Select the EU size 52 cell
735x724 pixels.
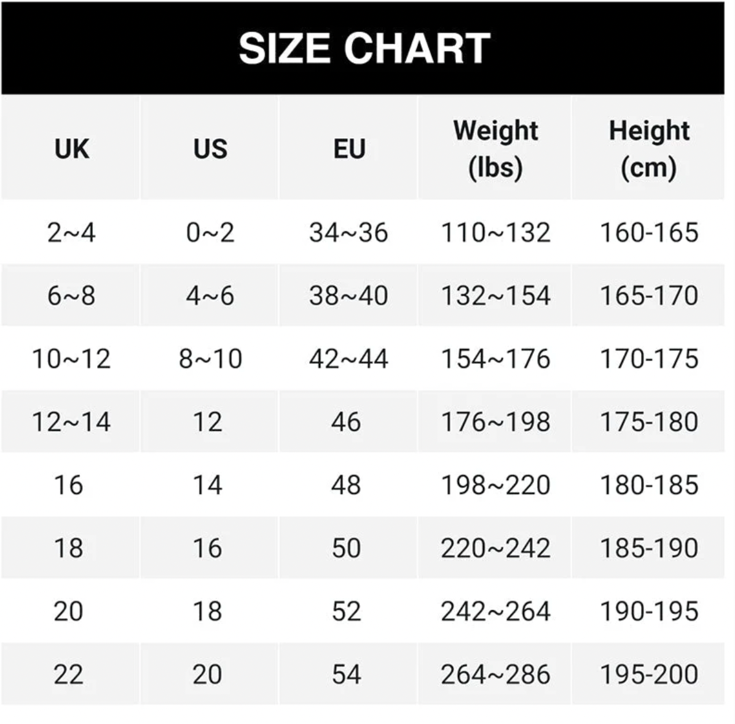point(346,612)
